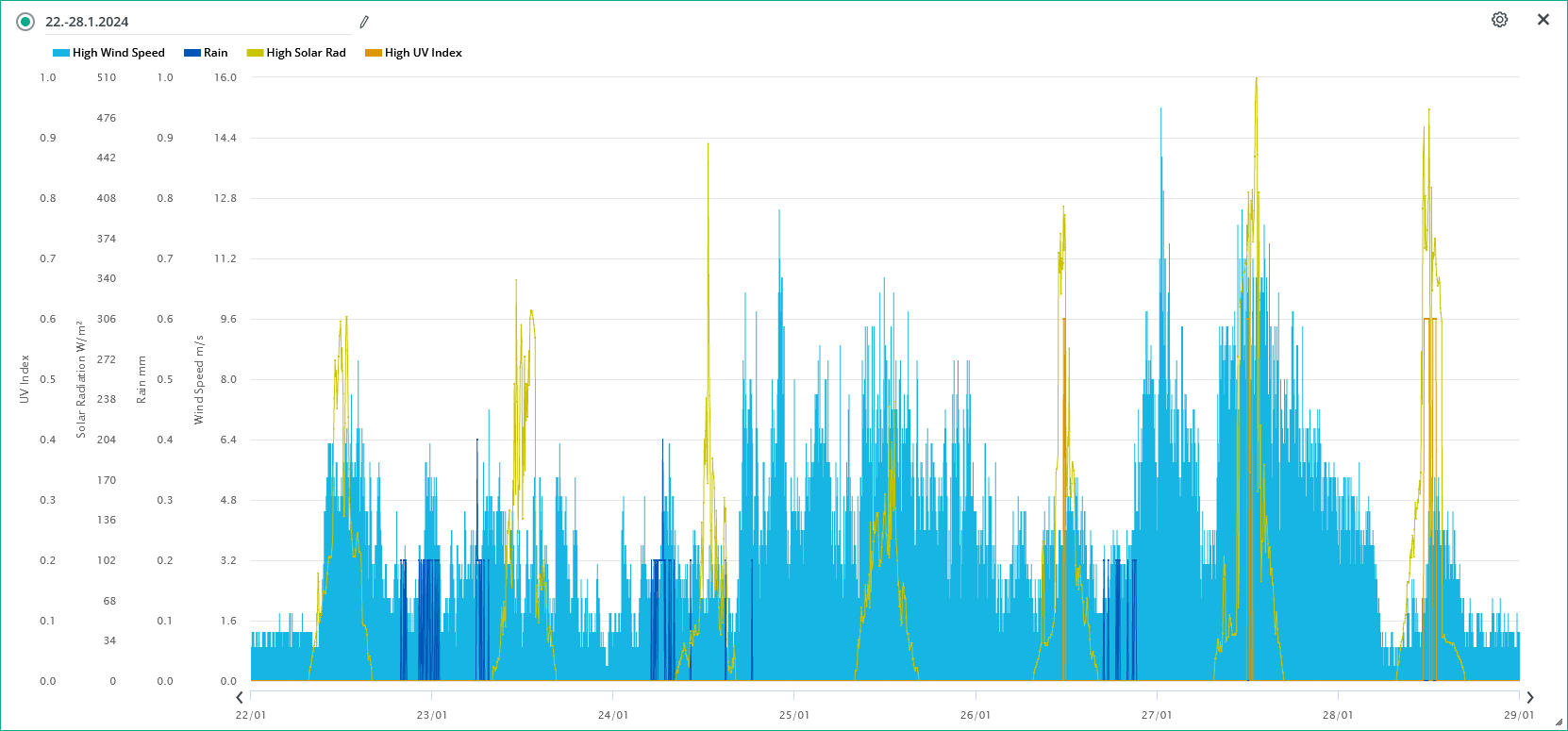Go to previous week using left chevron
The image size is (1568, 731).
pyautogui.click(x=240, y=697)
